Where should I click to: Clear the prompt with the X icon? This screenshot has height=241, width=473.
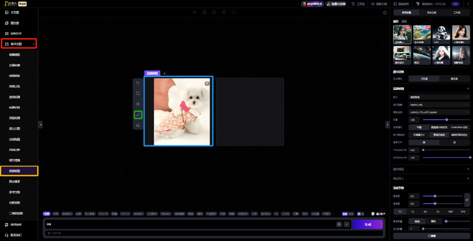tap(346, 224)
